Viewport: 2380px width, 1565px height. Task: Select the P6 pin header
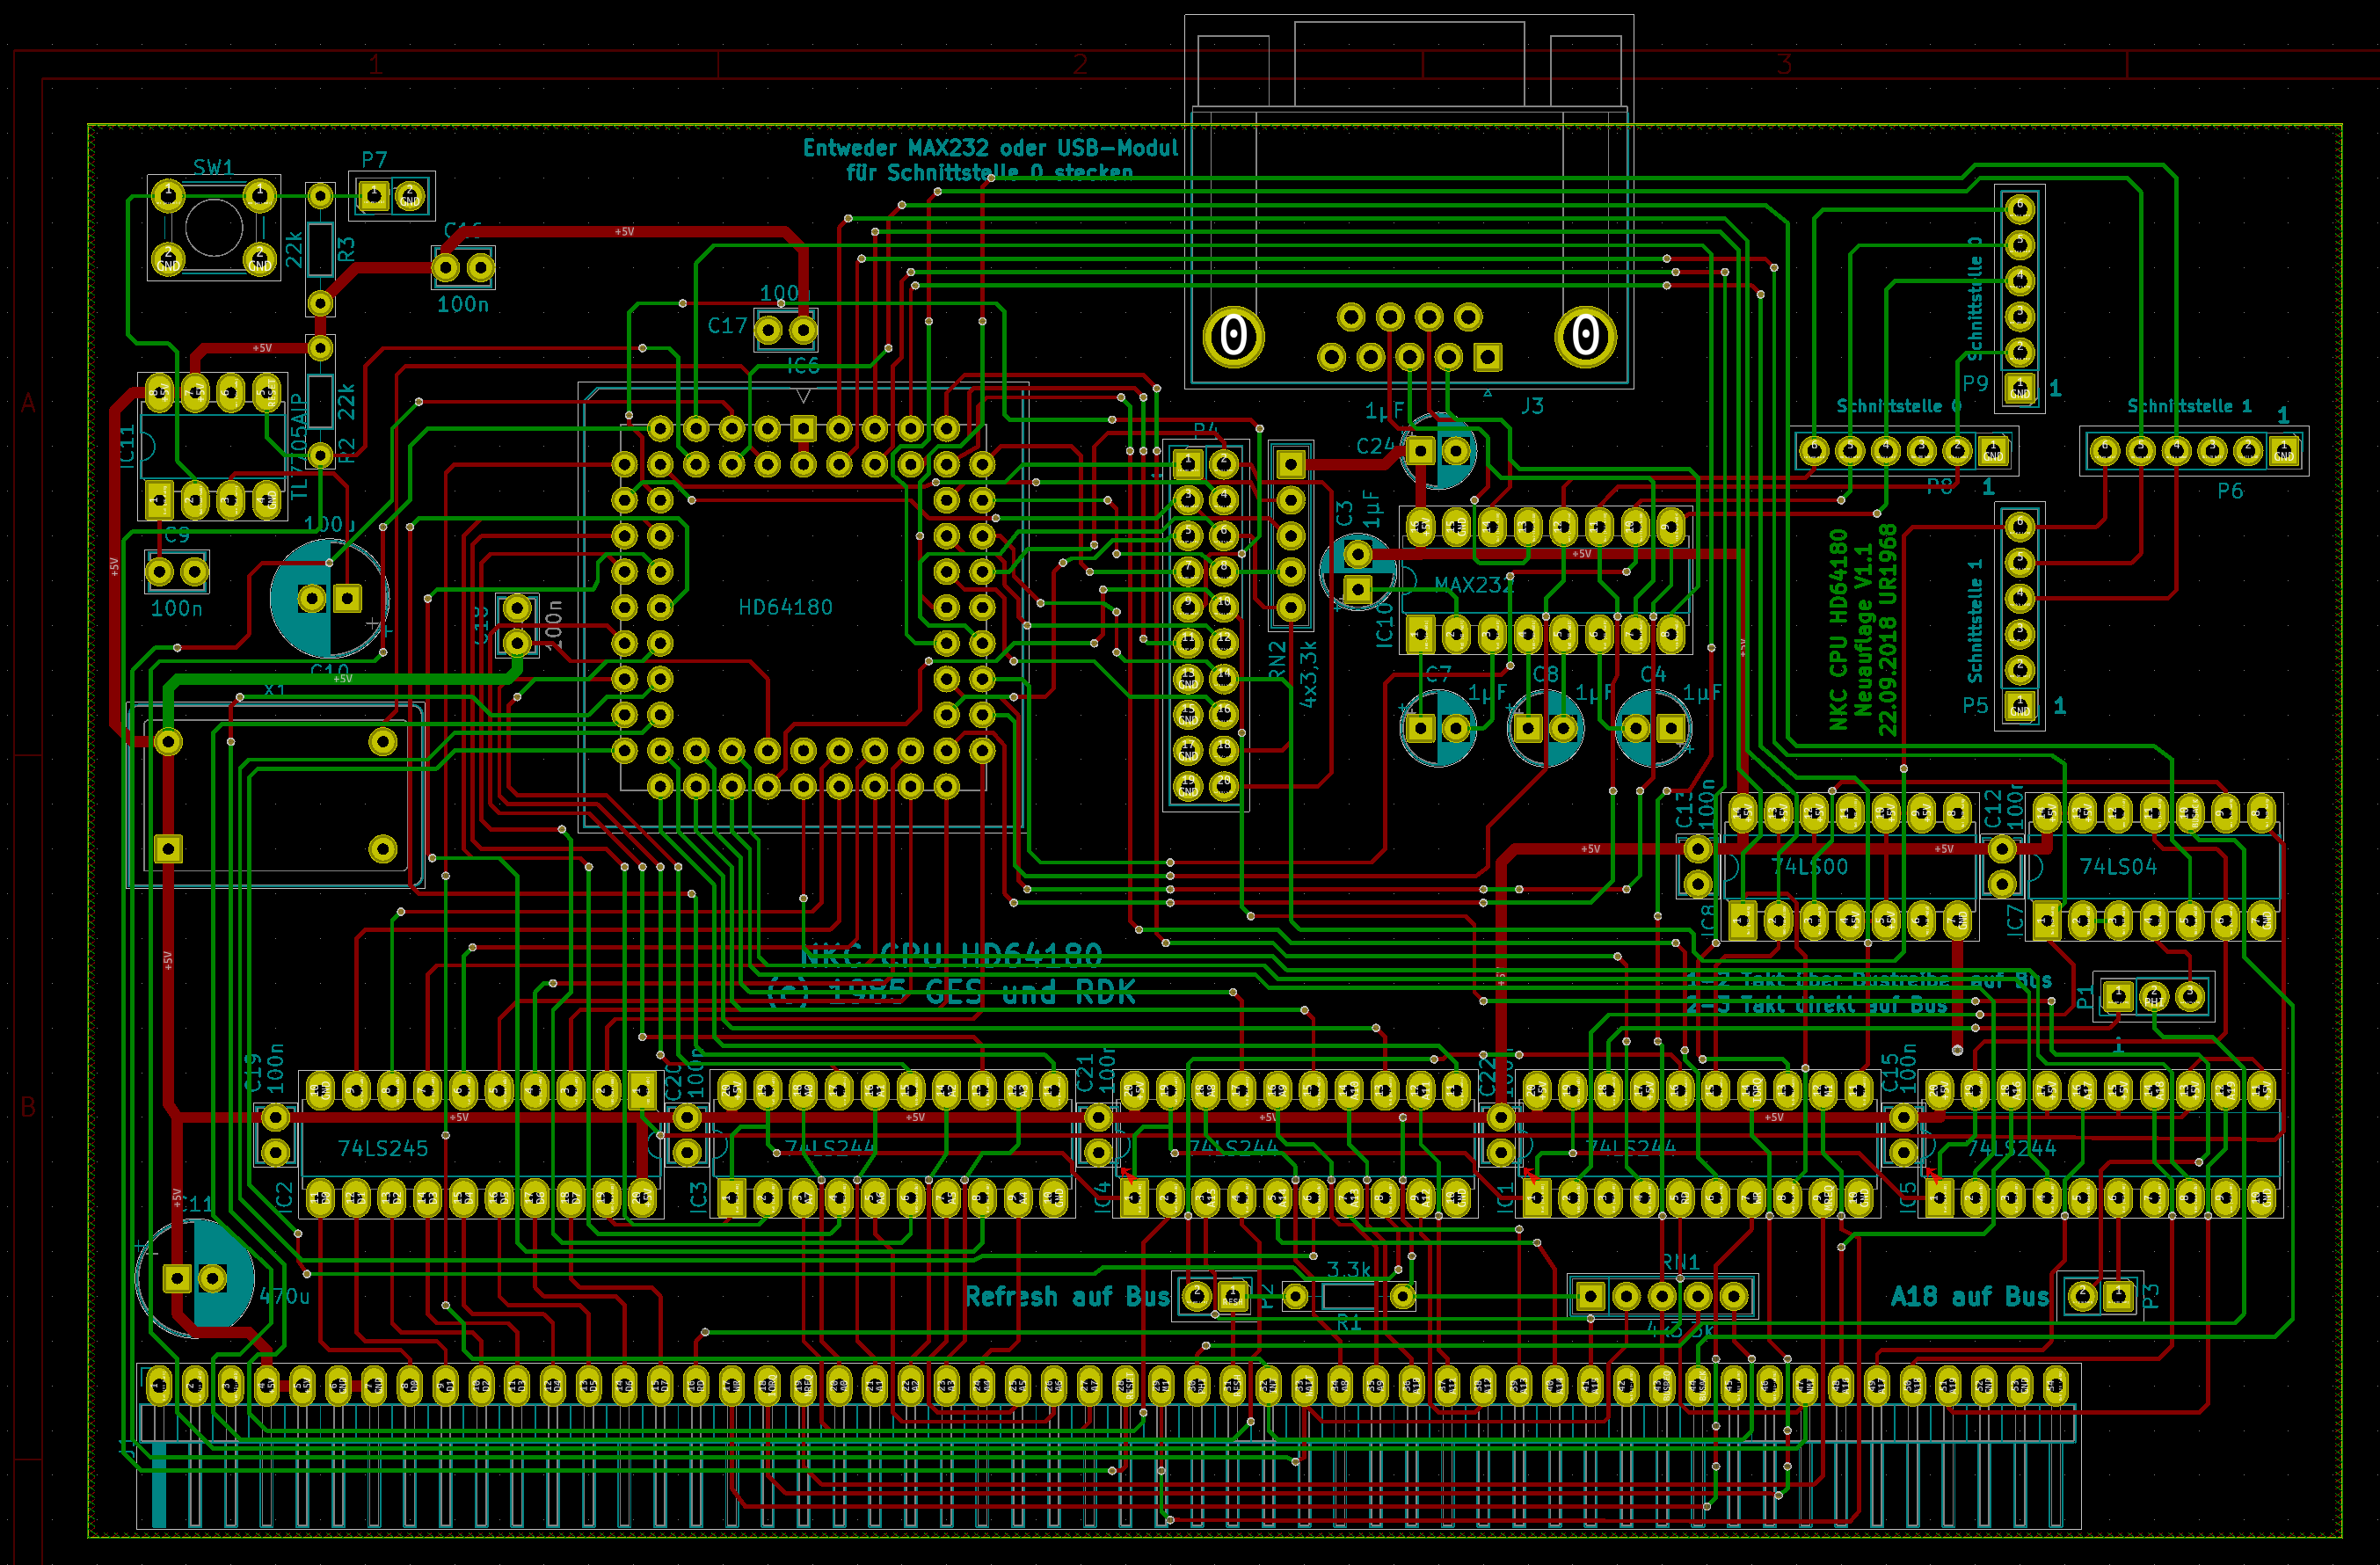point(2194,451)
